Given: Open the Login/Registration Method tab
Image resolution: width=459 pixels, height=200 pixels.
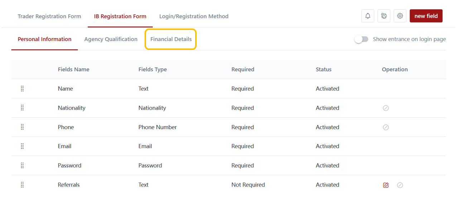Looking at the screenshot, I should click(194, 16).
